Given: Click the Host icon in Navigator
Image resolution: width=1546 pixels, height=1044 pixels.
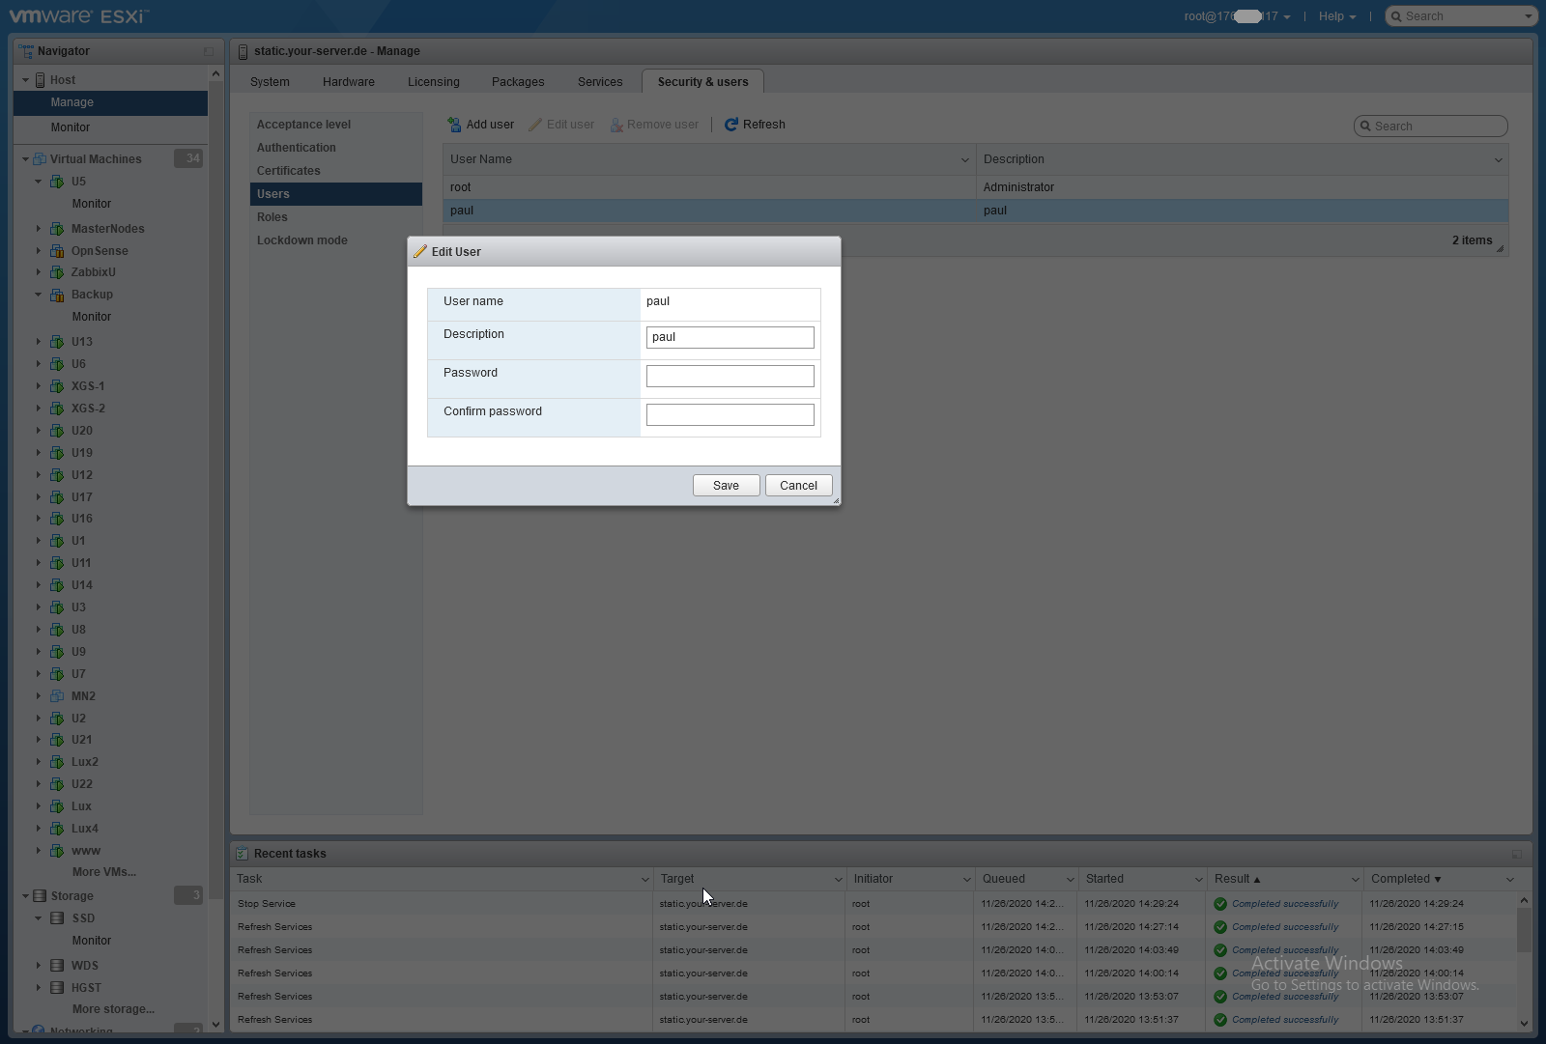Looking at the screenshot, I should click(x=40, y=80).
